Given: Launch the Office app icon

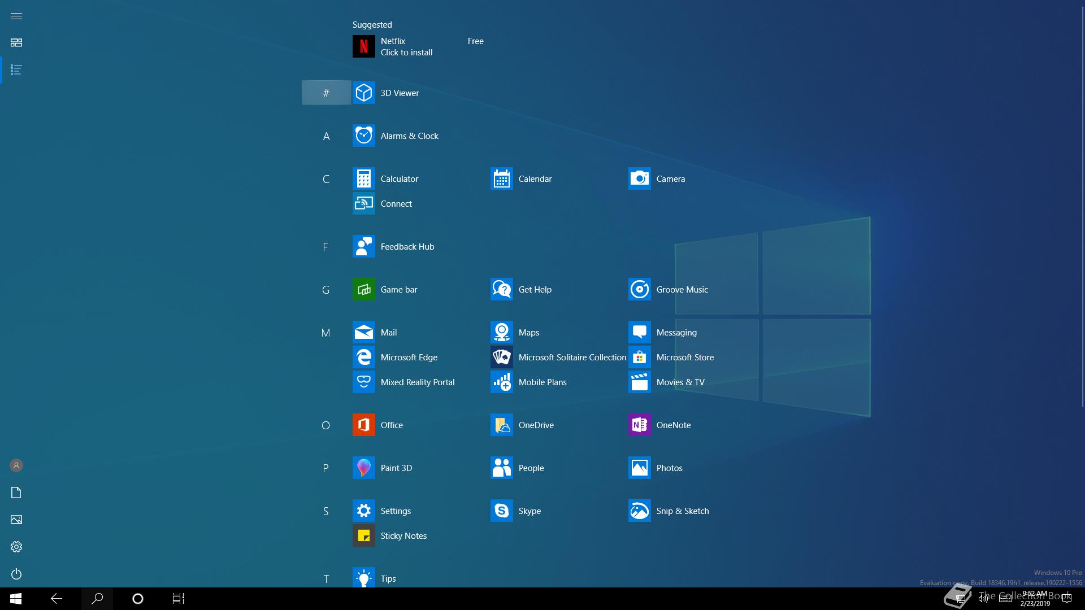Looking at the screenshot, I should (363, 425).
